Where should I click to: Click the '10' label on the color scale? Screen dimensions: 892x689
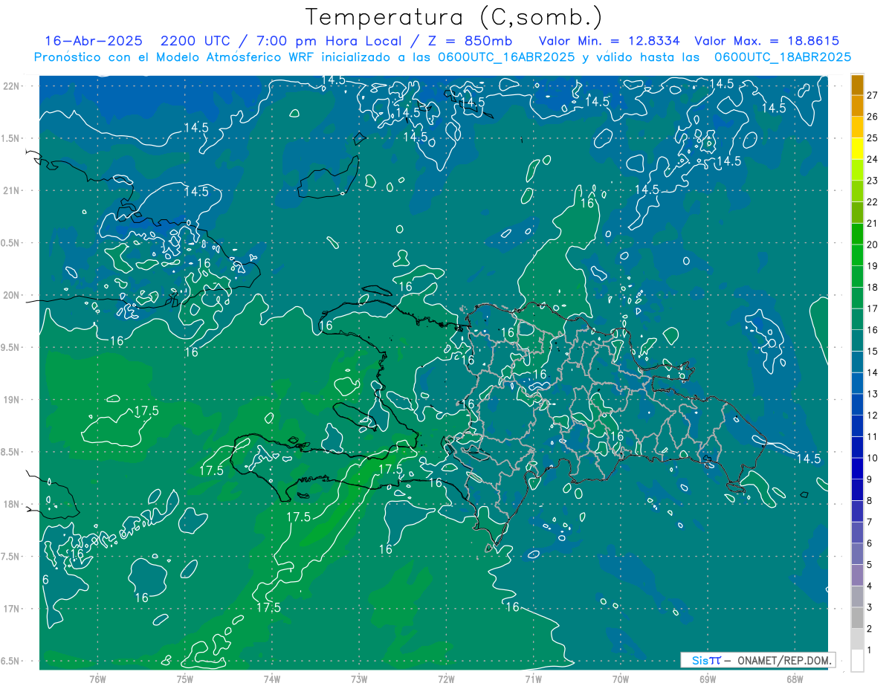click(872, 458)
